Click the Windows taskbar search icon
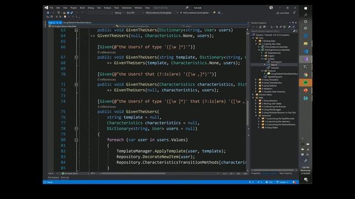355x199 pixels. click(306, 15)
